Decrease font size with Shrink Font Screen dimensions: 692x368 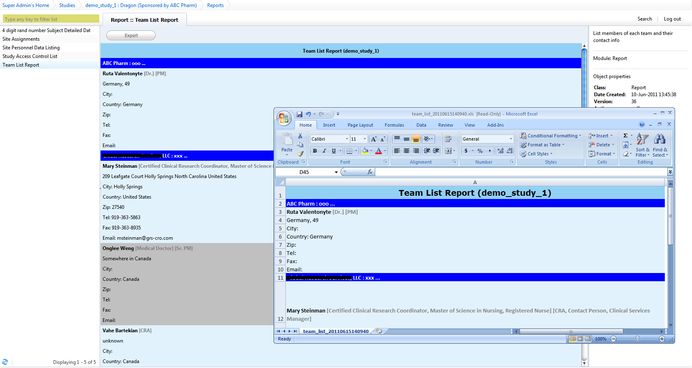point(383,139)
